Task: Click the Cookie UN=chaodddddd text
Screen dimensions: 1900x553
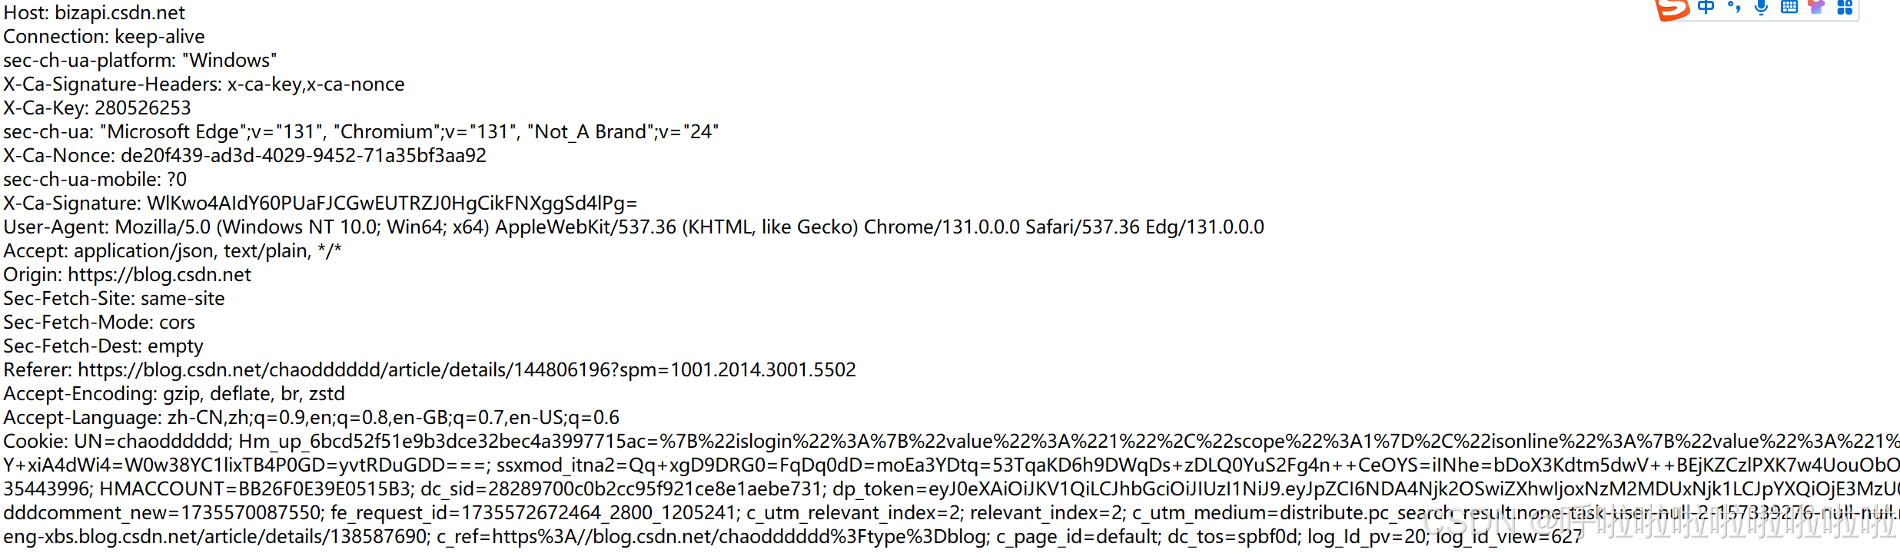Action: 152,442
